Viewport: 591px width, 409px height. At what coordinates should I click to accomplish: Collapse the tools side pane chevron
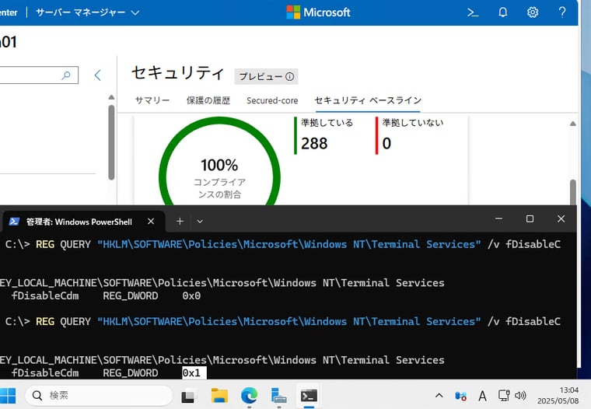[98, 75]
